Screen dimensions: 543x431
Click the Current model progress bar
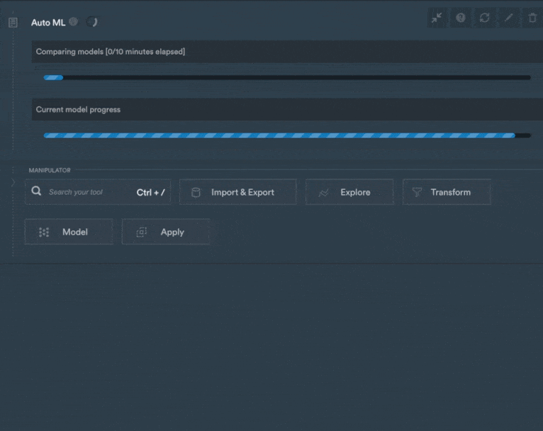click(x=287, y=135)
